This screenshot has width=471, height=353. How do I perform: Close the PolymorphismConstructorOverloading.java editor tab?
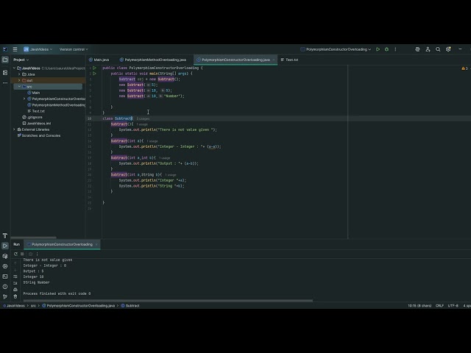pyautogui.click(x=274, y=60)
